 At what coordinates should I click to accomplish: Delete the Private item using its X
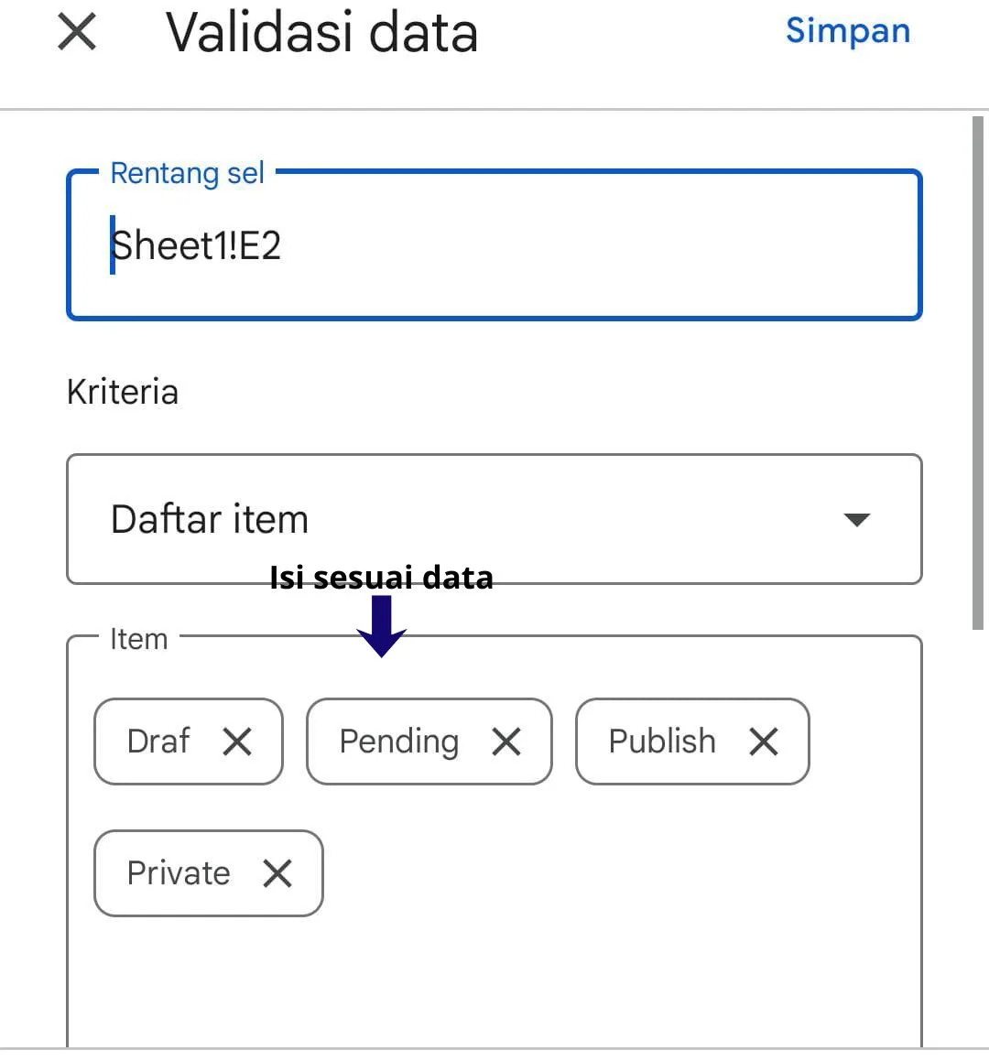coord(277,873)
